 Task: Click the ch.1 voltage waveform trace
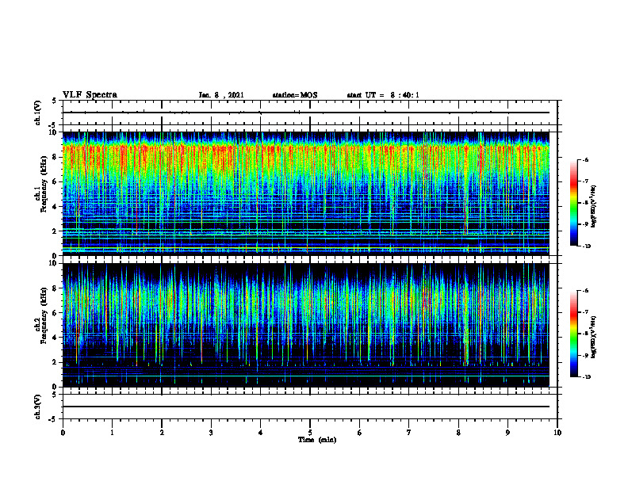coord(306,113)
